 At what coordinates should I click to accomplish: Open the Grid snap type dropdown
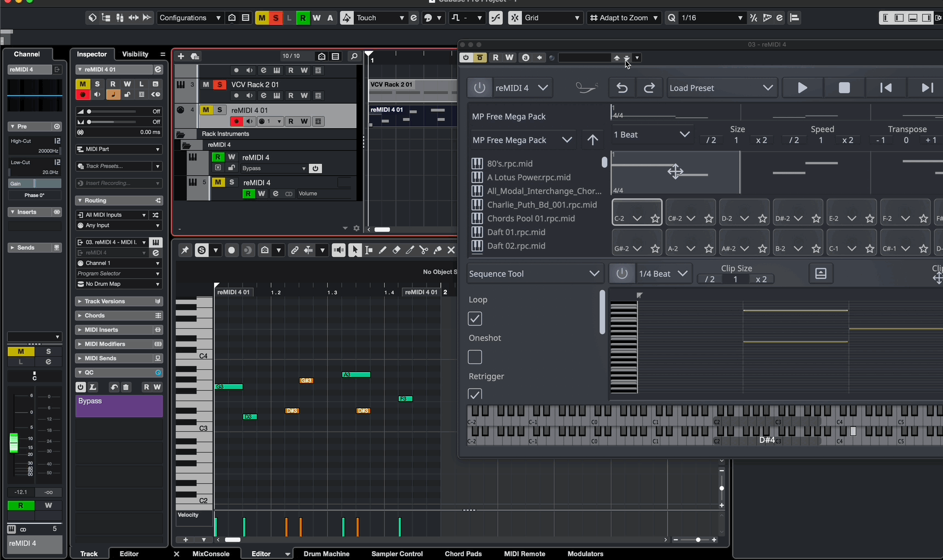[x=552, y=18]
